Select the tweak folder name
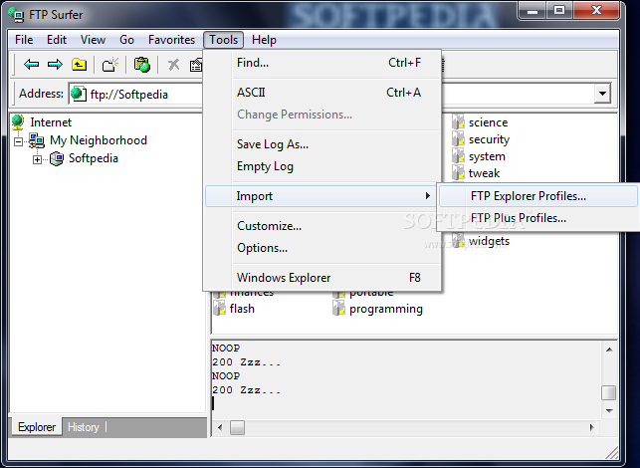The image size is (640, 468). pyautogui.click(x=484, y=173)
